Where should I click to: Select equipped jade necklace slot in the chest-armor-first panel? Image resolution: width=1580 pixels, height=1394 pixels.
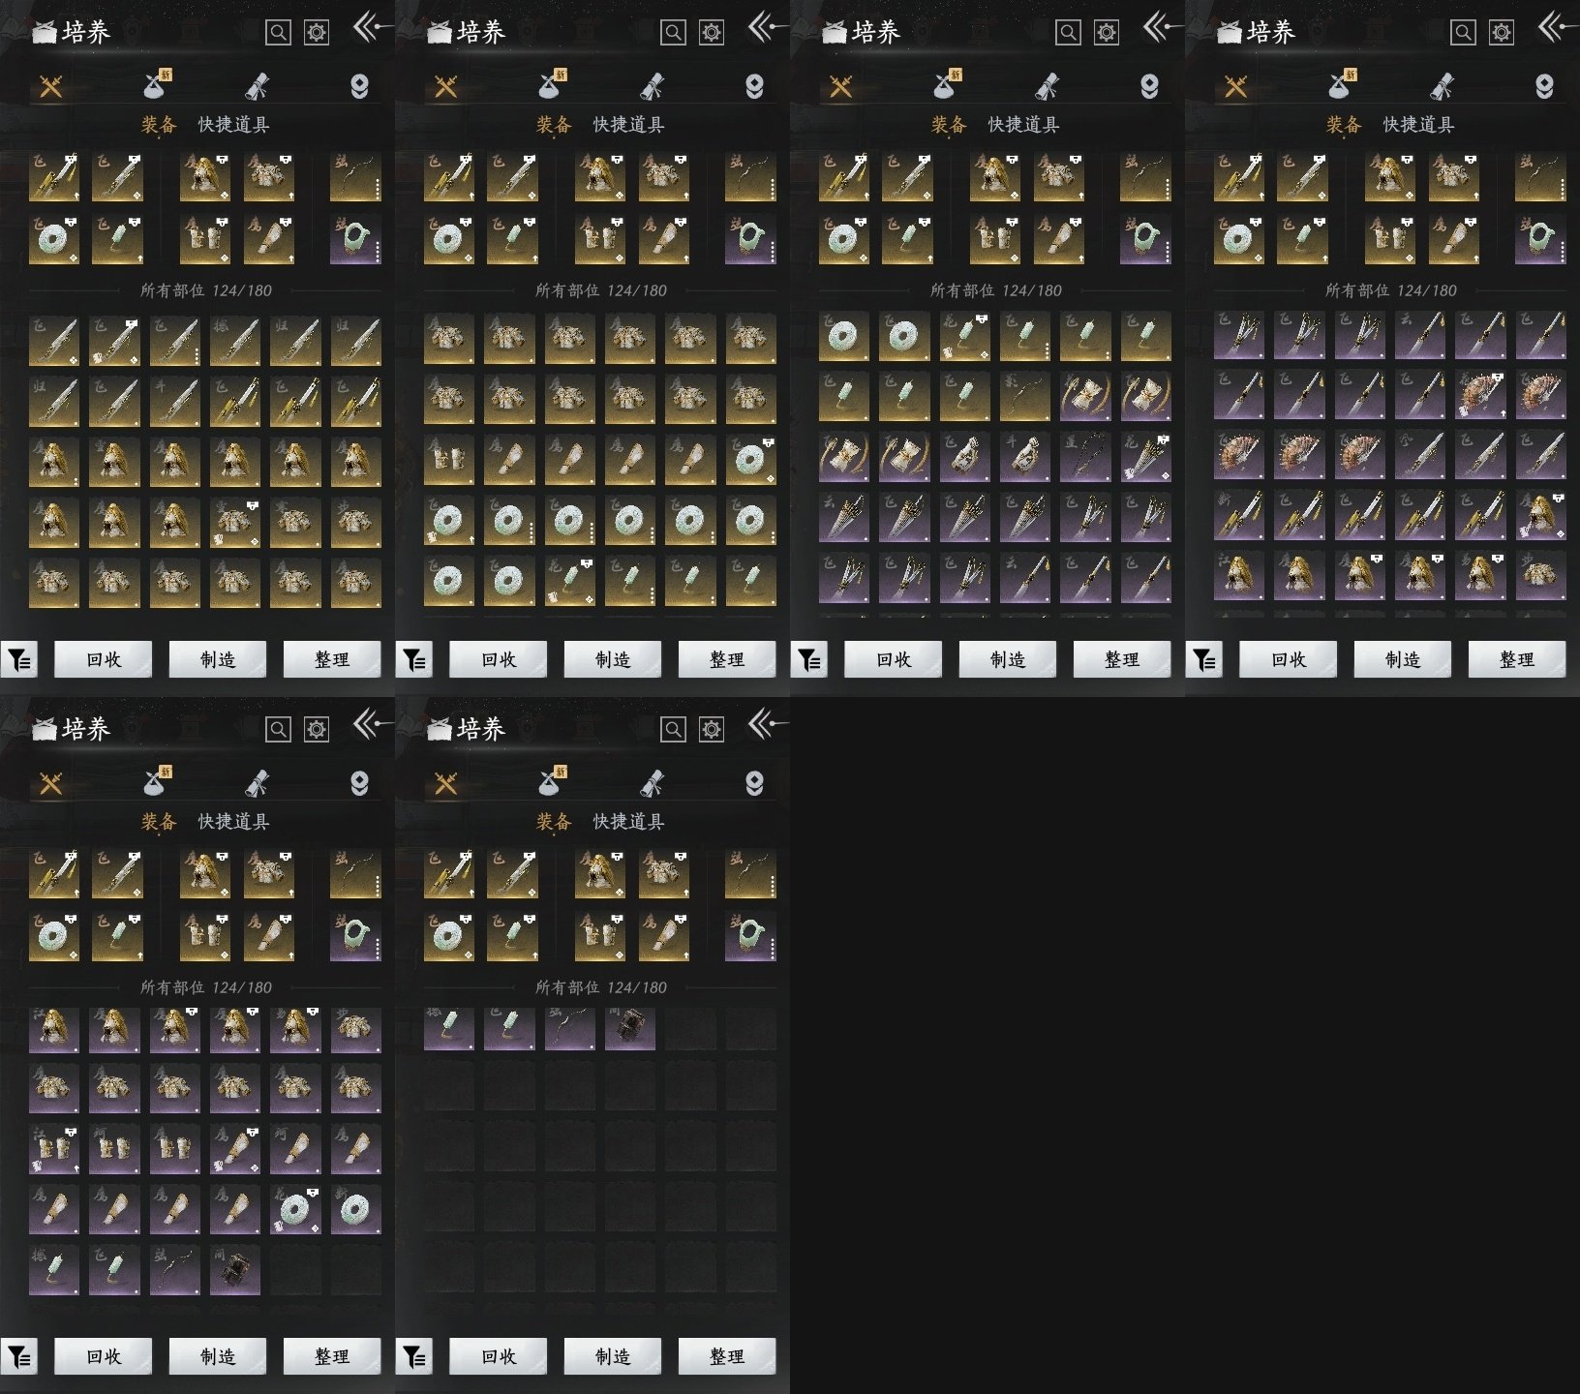(750, 240)
